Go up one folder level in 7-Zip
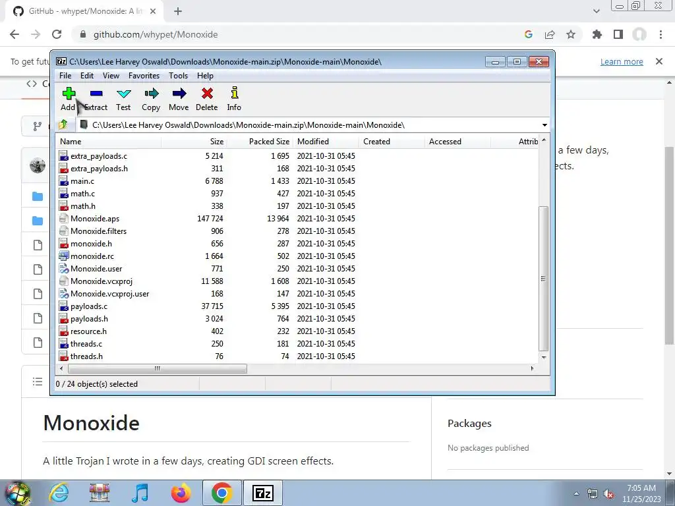 click(x=63, y=125)
